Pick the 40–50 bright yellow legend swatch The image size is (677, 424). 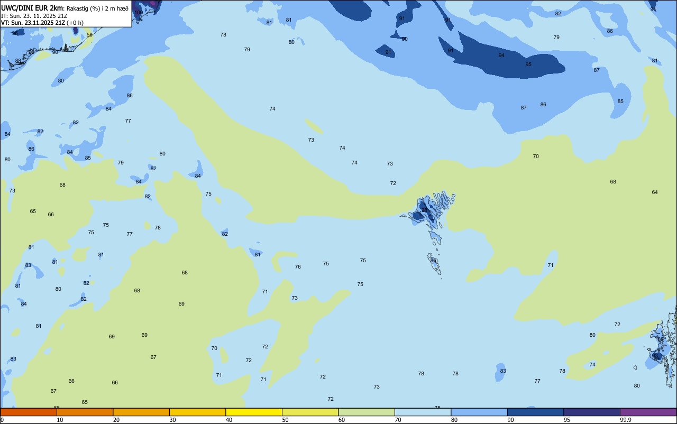(254, 412)
